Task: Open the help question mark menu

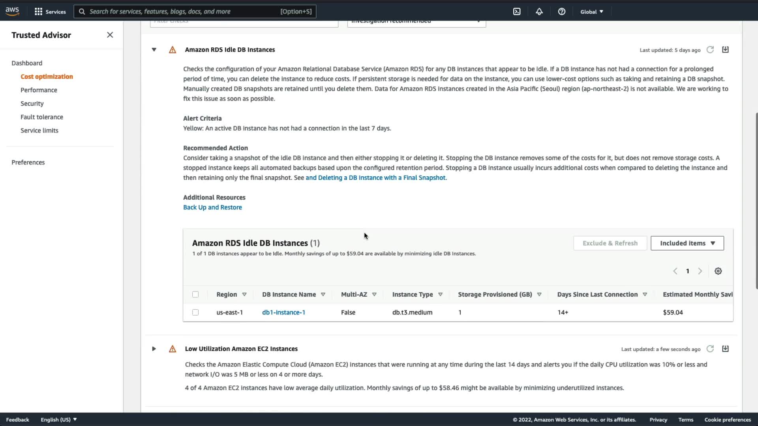Action: [561, 11]
